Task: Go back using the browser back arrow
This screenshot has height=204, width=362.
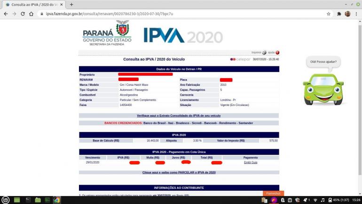Action: tap(6, 14)
